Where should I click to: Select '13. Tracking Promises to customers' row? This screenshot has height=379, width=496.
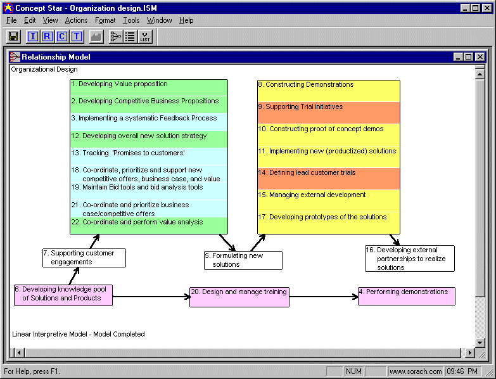pos(149,157)
